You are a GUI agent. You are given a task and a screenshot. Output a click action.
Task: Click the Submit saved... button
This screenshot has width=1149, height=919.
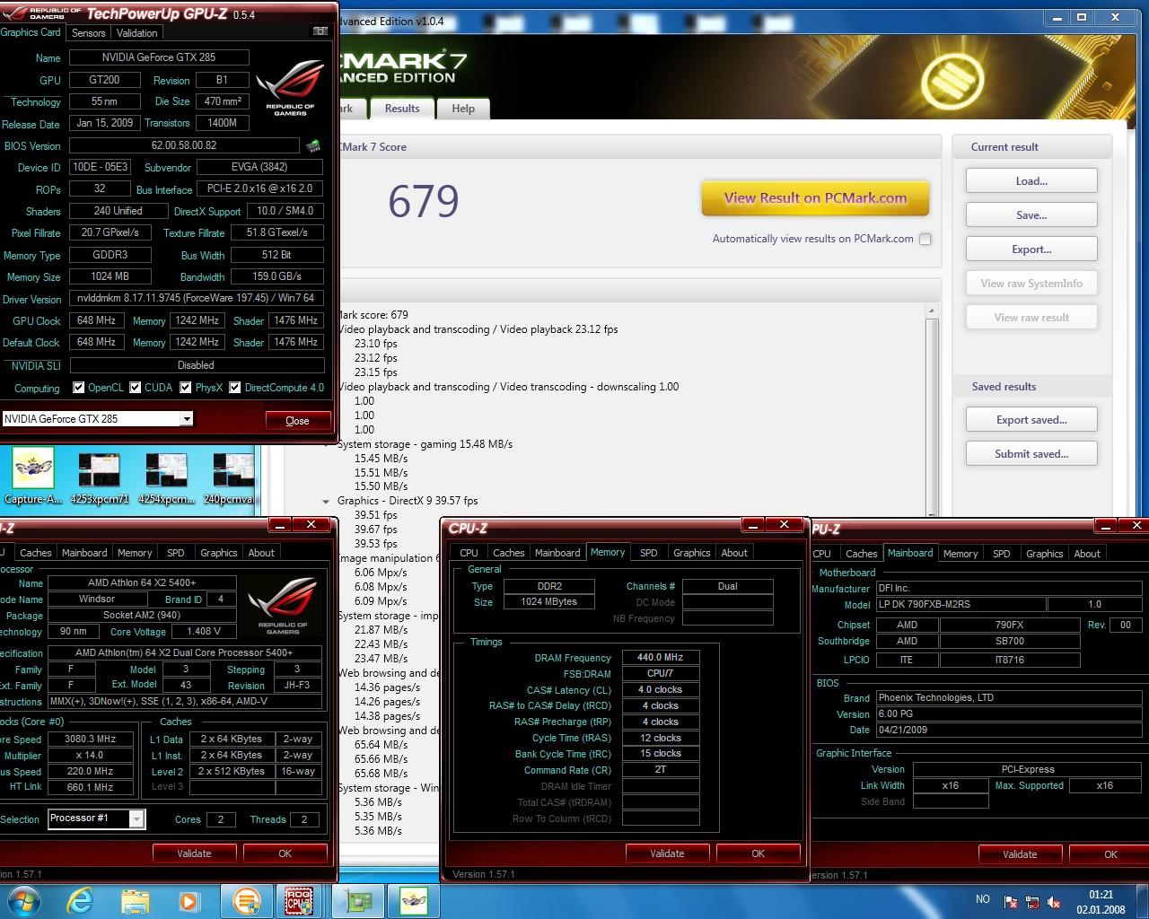1031,453
